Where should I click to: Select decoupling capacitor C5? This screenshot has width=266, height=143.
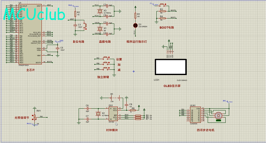coord(58,48)
